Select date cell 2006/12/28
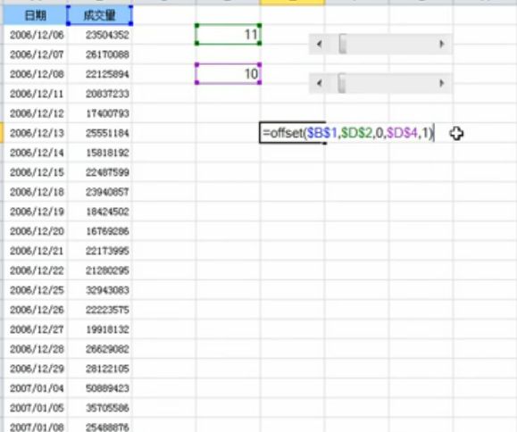 coord(36,349)
